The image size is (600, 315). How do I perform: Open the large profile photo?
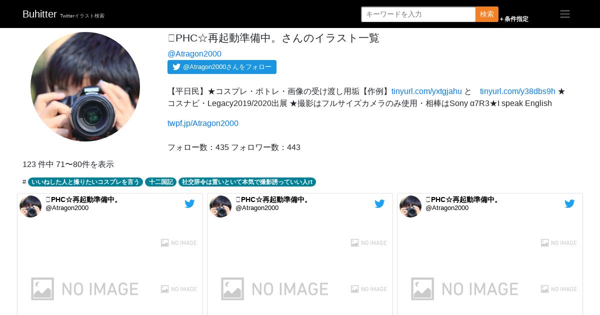tap(85, 86)
